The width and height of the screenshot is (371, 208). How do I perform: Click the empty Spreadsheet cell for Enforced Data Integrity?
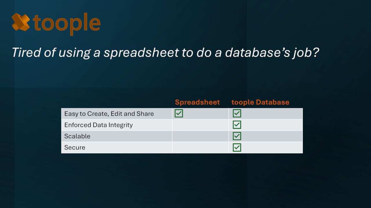coord(200,125)
